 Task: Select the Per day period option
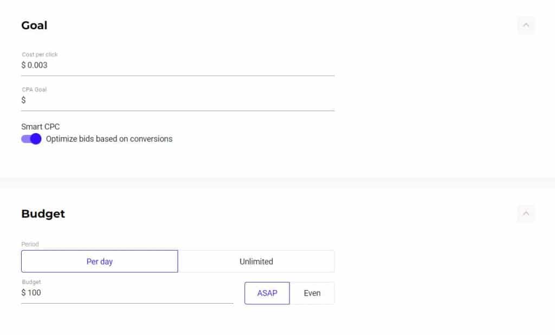[x=100, y=261]
